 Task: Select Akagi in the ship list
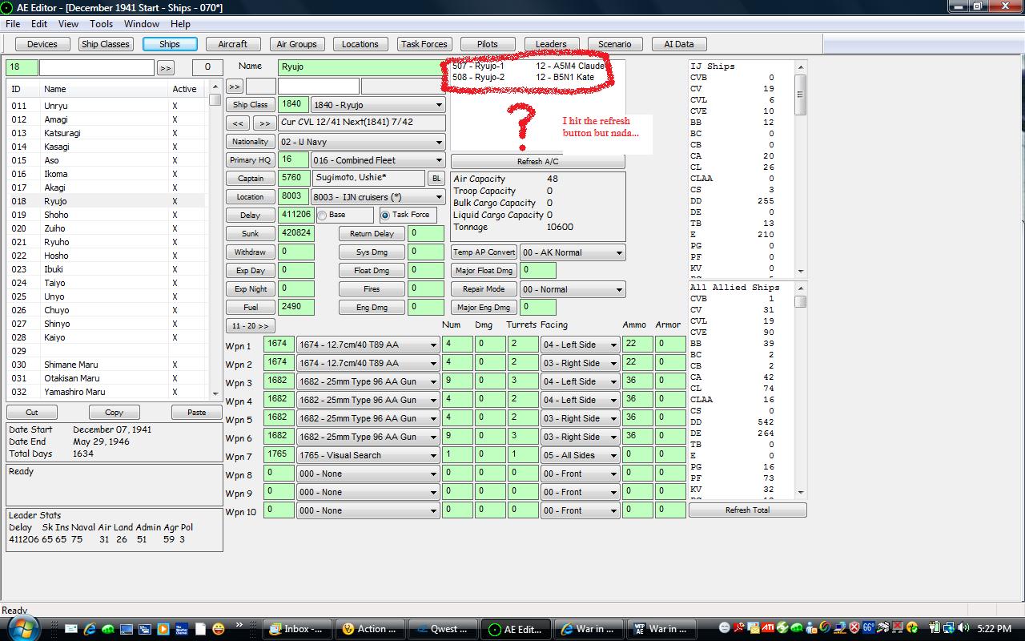click(106, 187)
